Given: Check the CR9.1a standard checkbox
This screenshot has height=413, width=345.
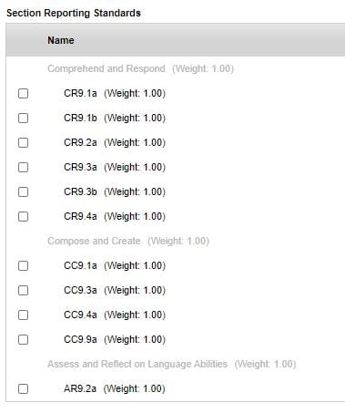Looking at the screenshot, I should point(23,93).
